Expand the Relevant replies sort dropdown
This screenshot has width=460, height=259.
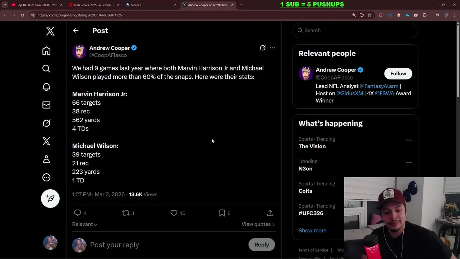(x=84, y=224)
